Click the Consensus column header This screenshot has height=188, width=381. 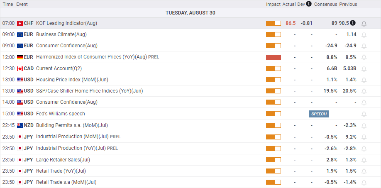(326, 4)
